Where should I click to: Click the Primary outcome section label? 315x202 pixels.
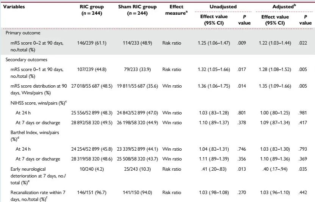click(x=23, y=33)
